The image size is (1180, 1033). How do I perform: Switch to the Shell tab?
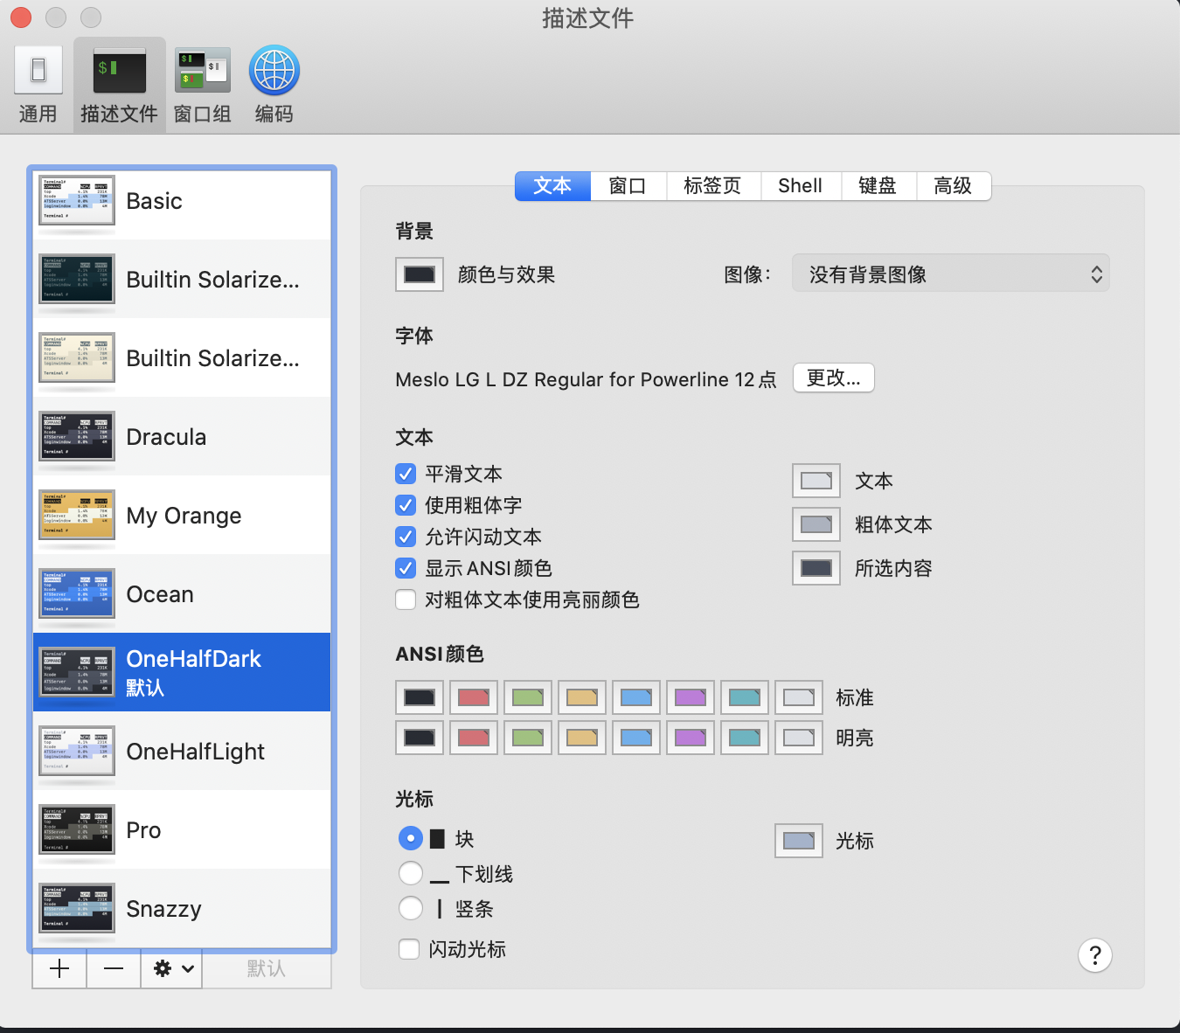tap(801, 185)
